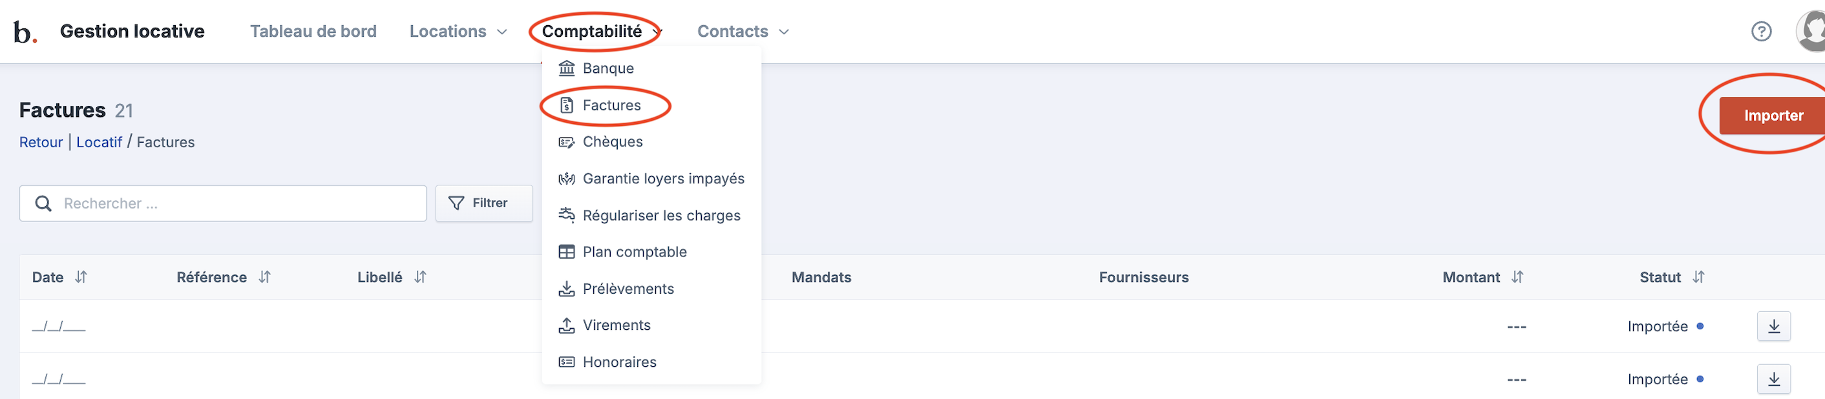Sort invoices by Date column
The image size is (1825, 399).
pyautogui.click(x=81, y=278)
